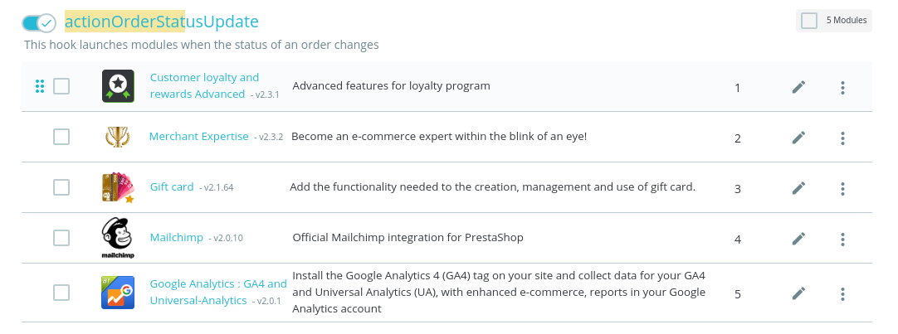
Task: Click edit pencil for Google Analytics module
Action: pyautogui.click(x=798, y=293)
